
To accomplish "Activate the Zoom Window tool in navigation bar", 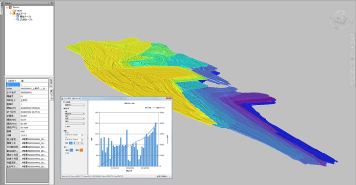I will coord(352,52).
